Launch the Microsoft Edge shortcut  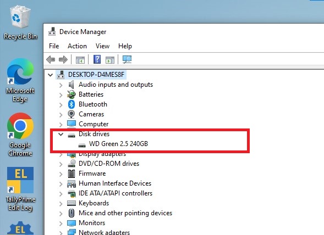(20, 80)
